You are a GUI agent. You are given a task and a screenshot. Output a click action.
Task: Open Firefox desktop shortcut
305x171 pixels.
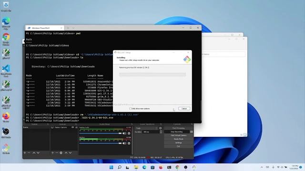pyautogui.click(x=6, y=117)
